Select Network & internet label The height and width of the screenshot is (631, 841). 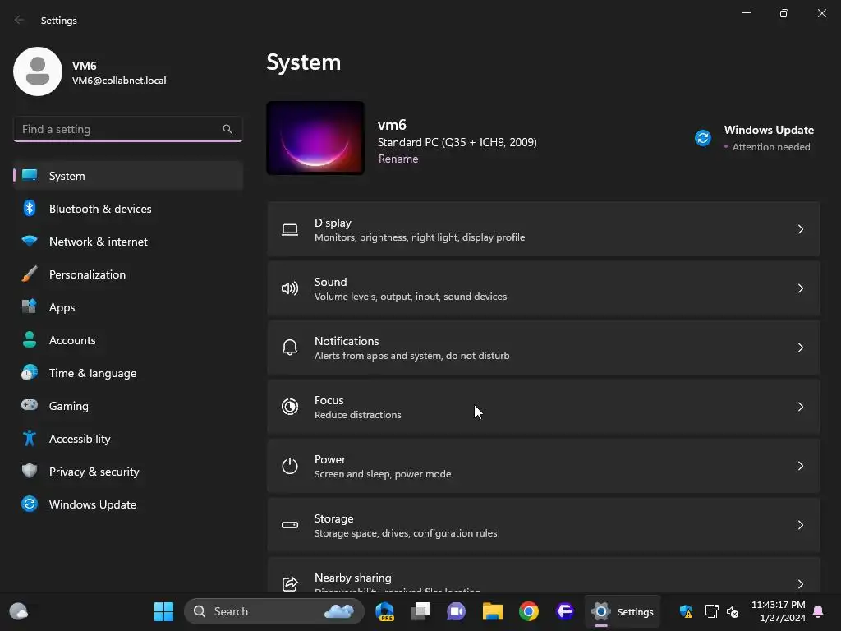99,242
